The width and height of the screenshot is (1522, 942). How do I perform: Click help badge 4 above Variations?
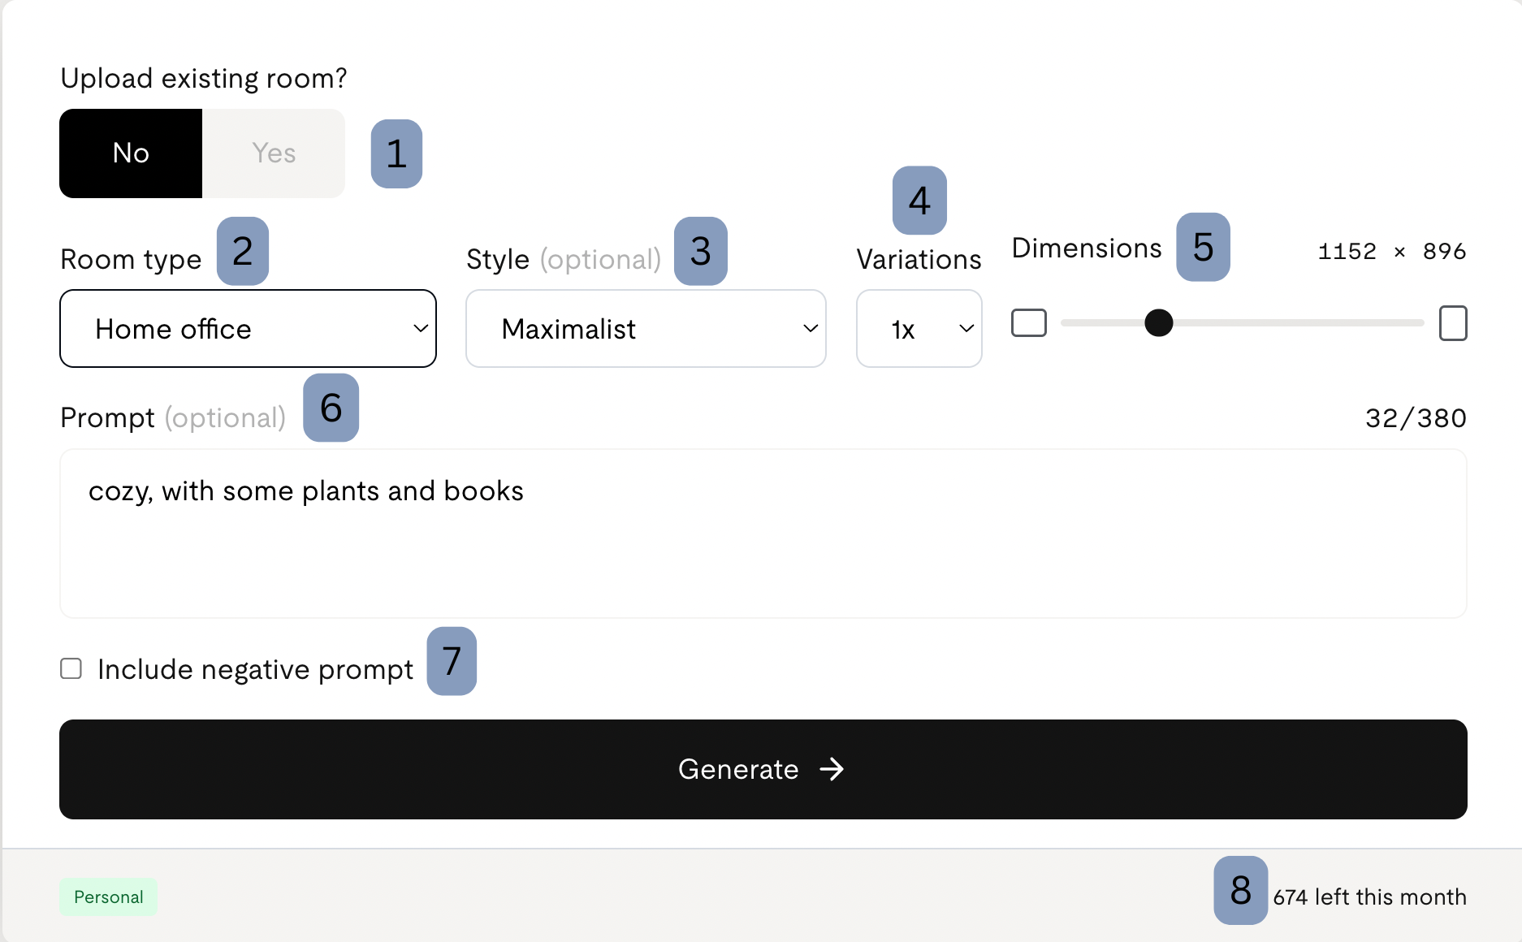[919, 201]
